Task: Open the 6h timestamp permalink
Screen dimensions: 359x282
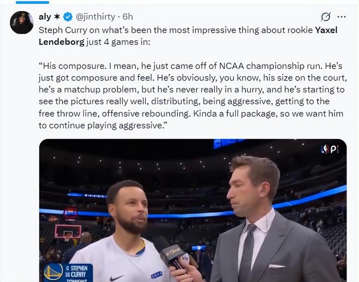Action: pos(127,17)
